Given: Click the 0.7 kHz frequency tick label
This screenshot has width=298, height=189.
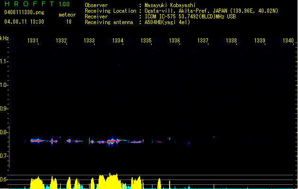Looking at the screenshot, I should [4, 156].
